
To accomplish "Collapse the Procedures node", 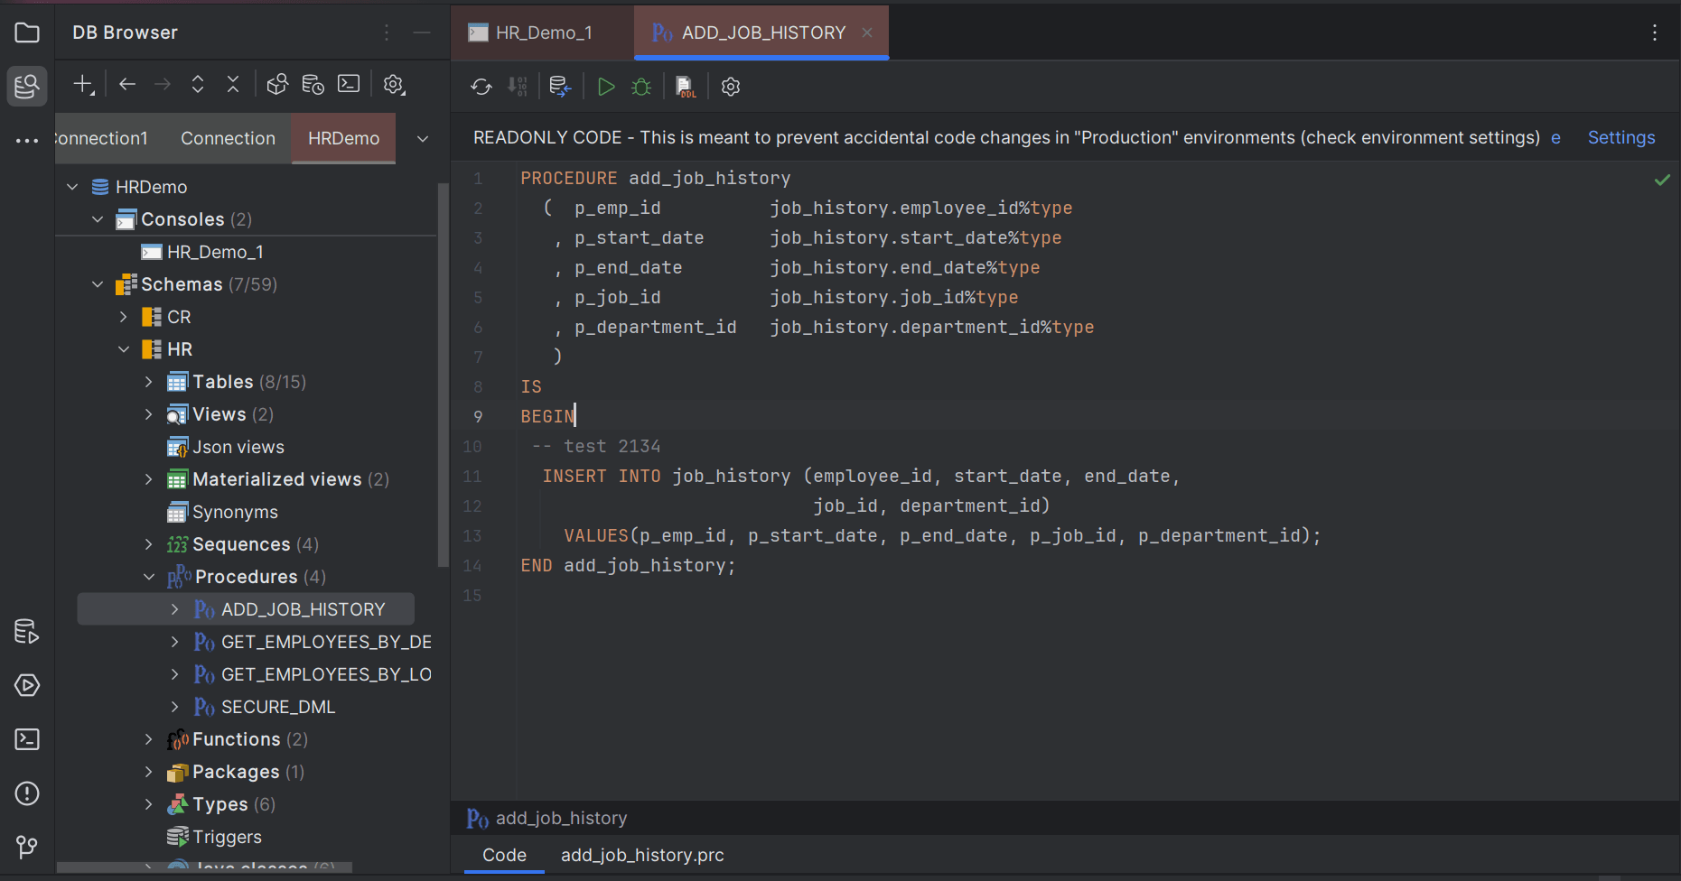I will click(x=149, y=577).
